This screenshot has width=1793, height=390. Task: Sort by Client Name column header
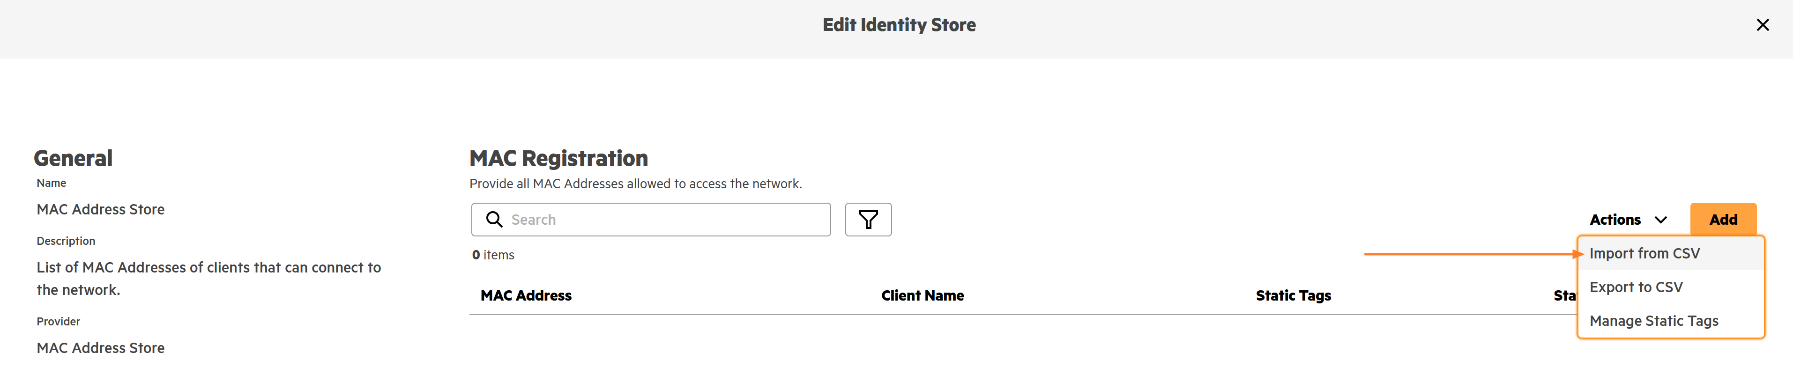922,295
